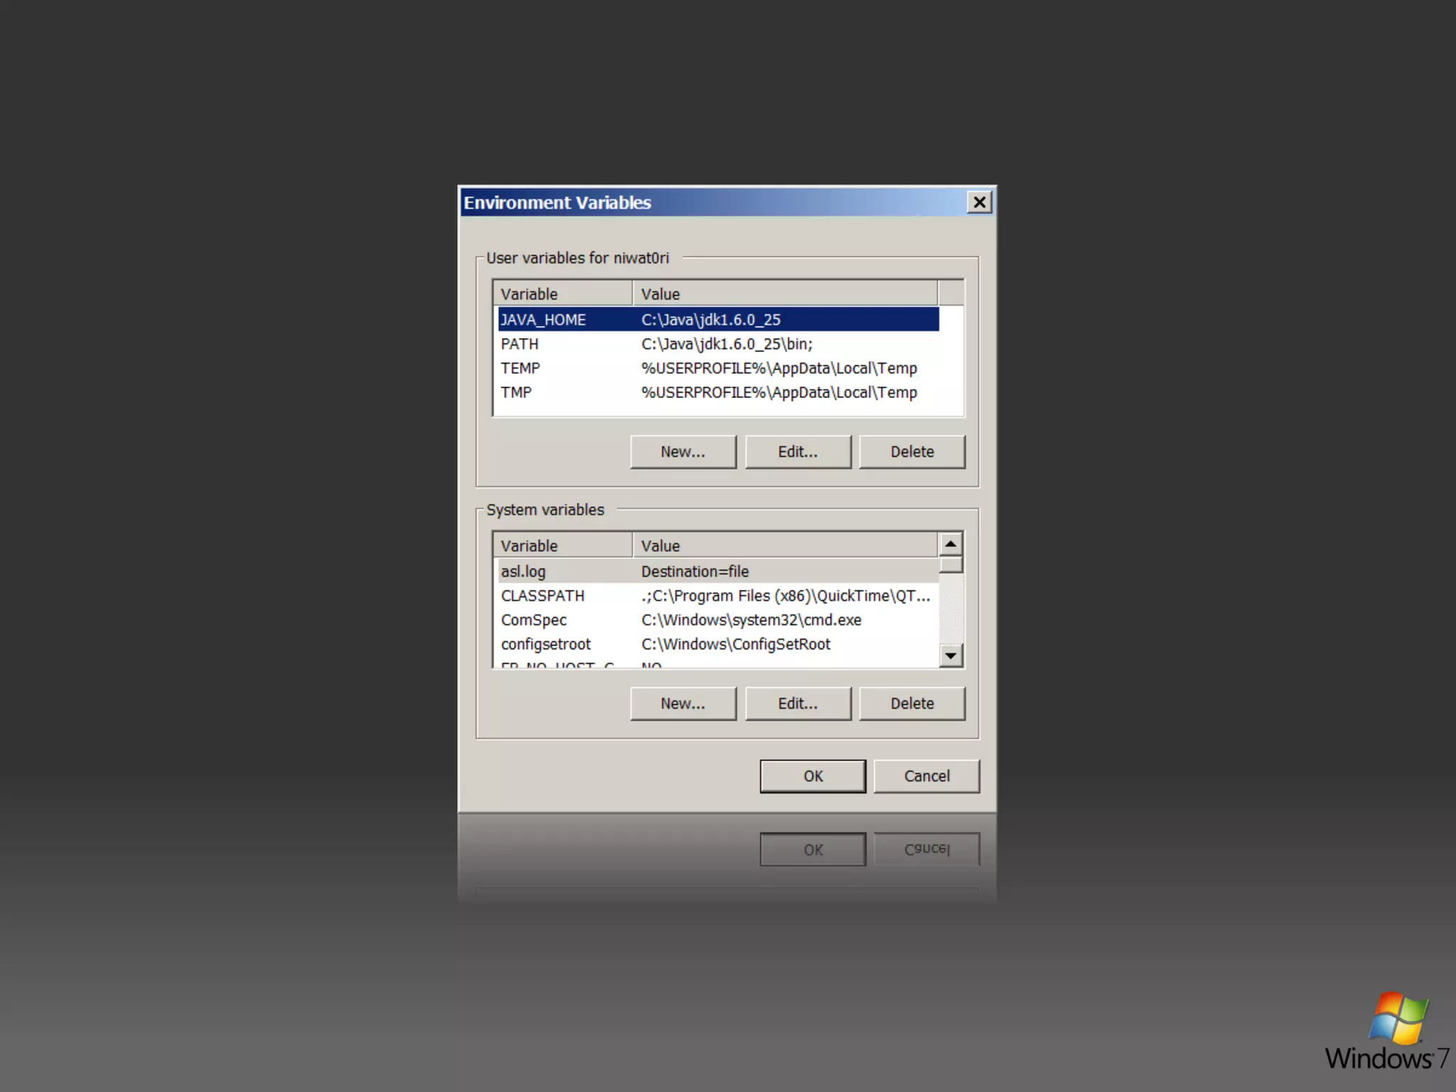The width and height of the screenshot is (1456, 1092).
Task: Select the PATH user variable row
Action: tap(520, 344)
